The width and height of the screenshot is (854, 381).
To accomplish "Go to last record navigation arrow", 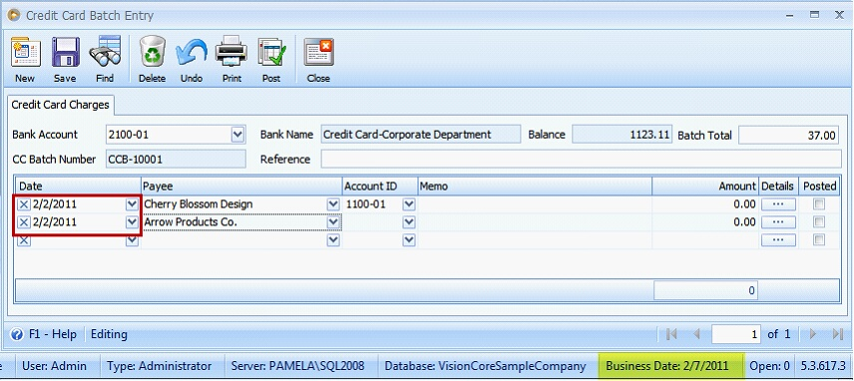I will [838, 334].
